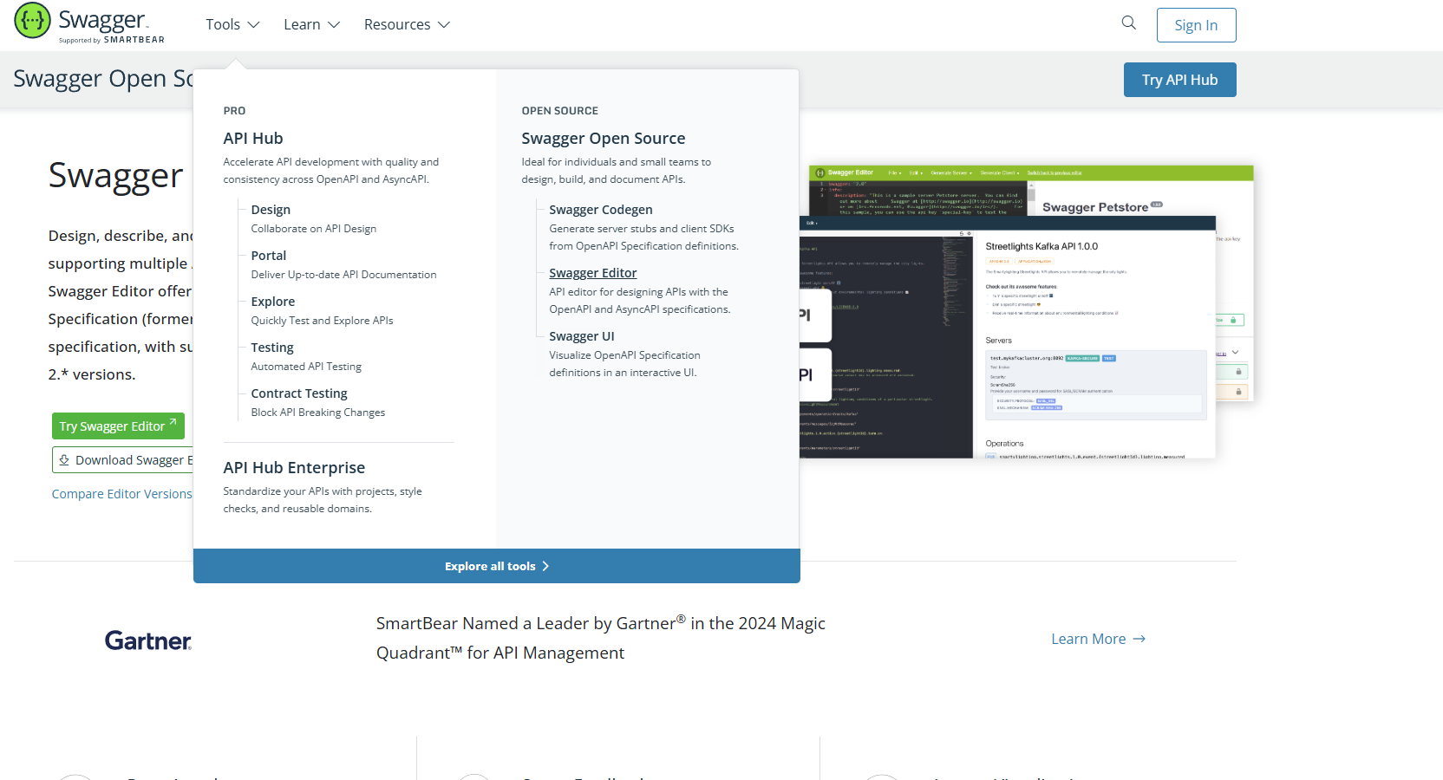
Task: Select Swagger Codegen menu entry
Action: pyautogui.click(x=601, y=210)
